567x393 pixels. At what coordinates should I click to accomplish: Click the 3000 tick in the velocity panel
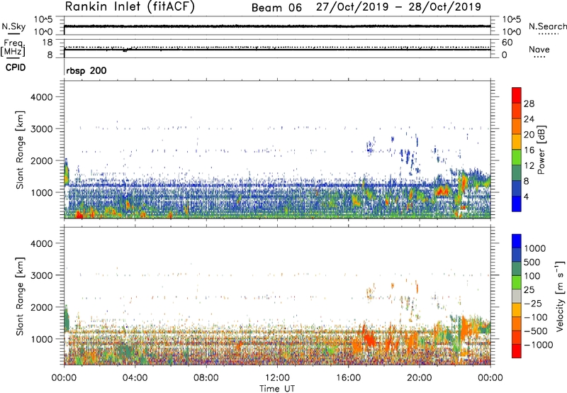coord(41,275)
